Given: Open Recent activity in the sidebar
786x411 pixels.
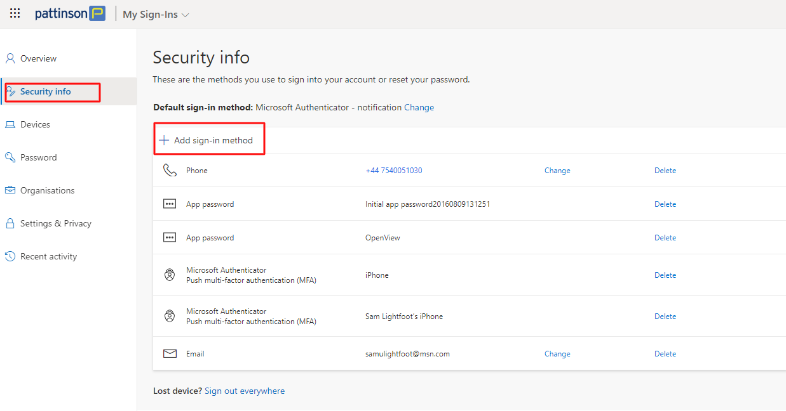Looking at the screenshot, I should click(x=48, y=256).
